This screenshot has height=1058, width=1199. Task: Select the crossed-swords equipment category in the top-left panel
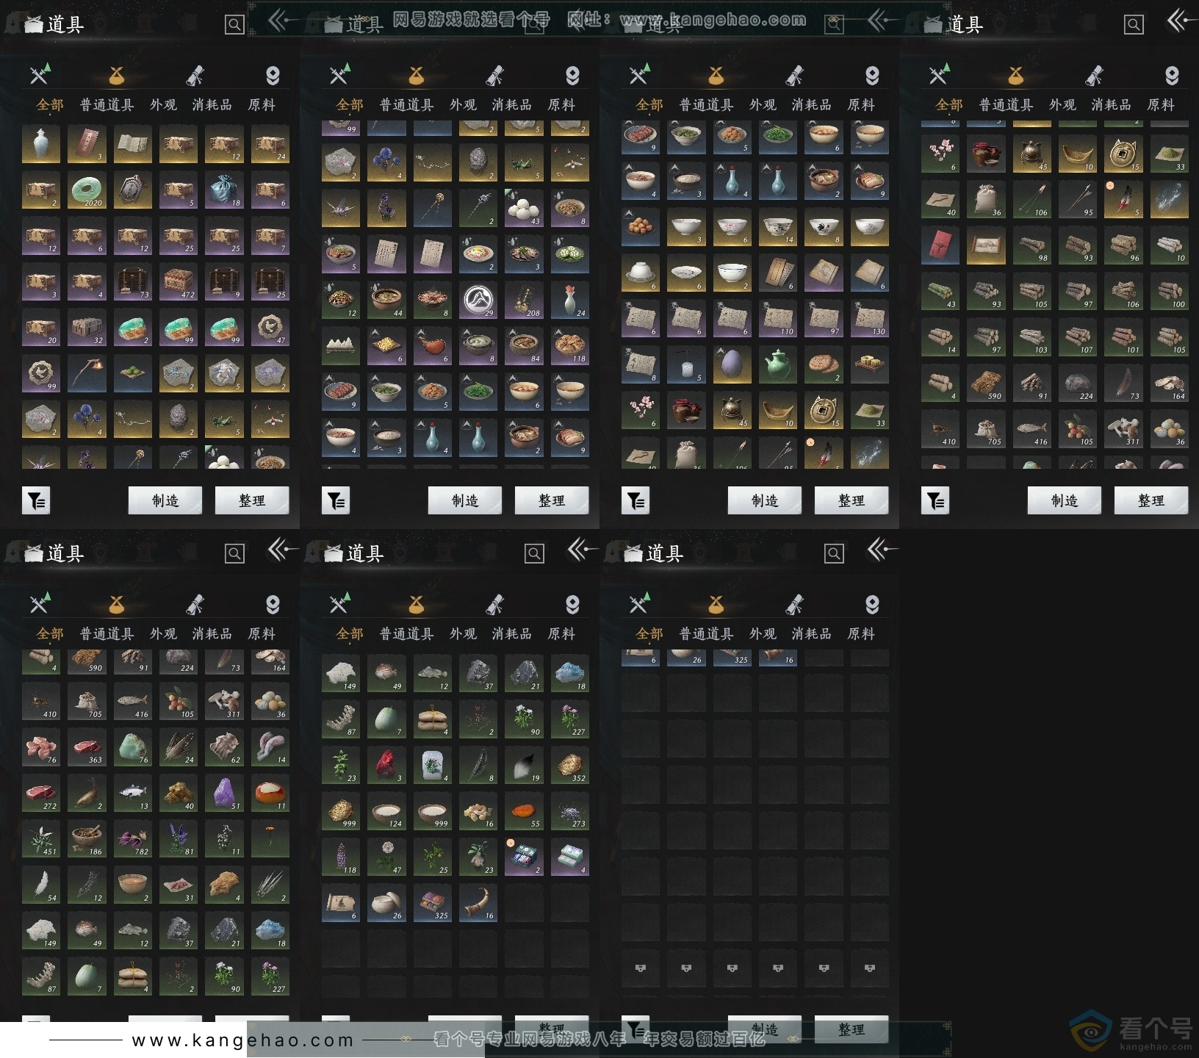point(40,75)
